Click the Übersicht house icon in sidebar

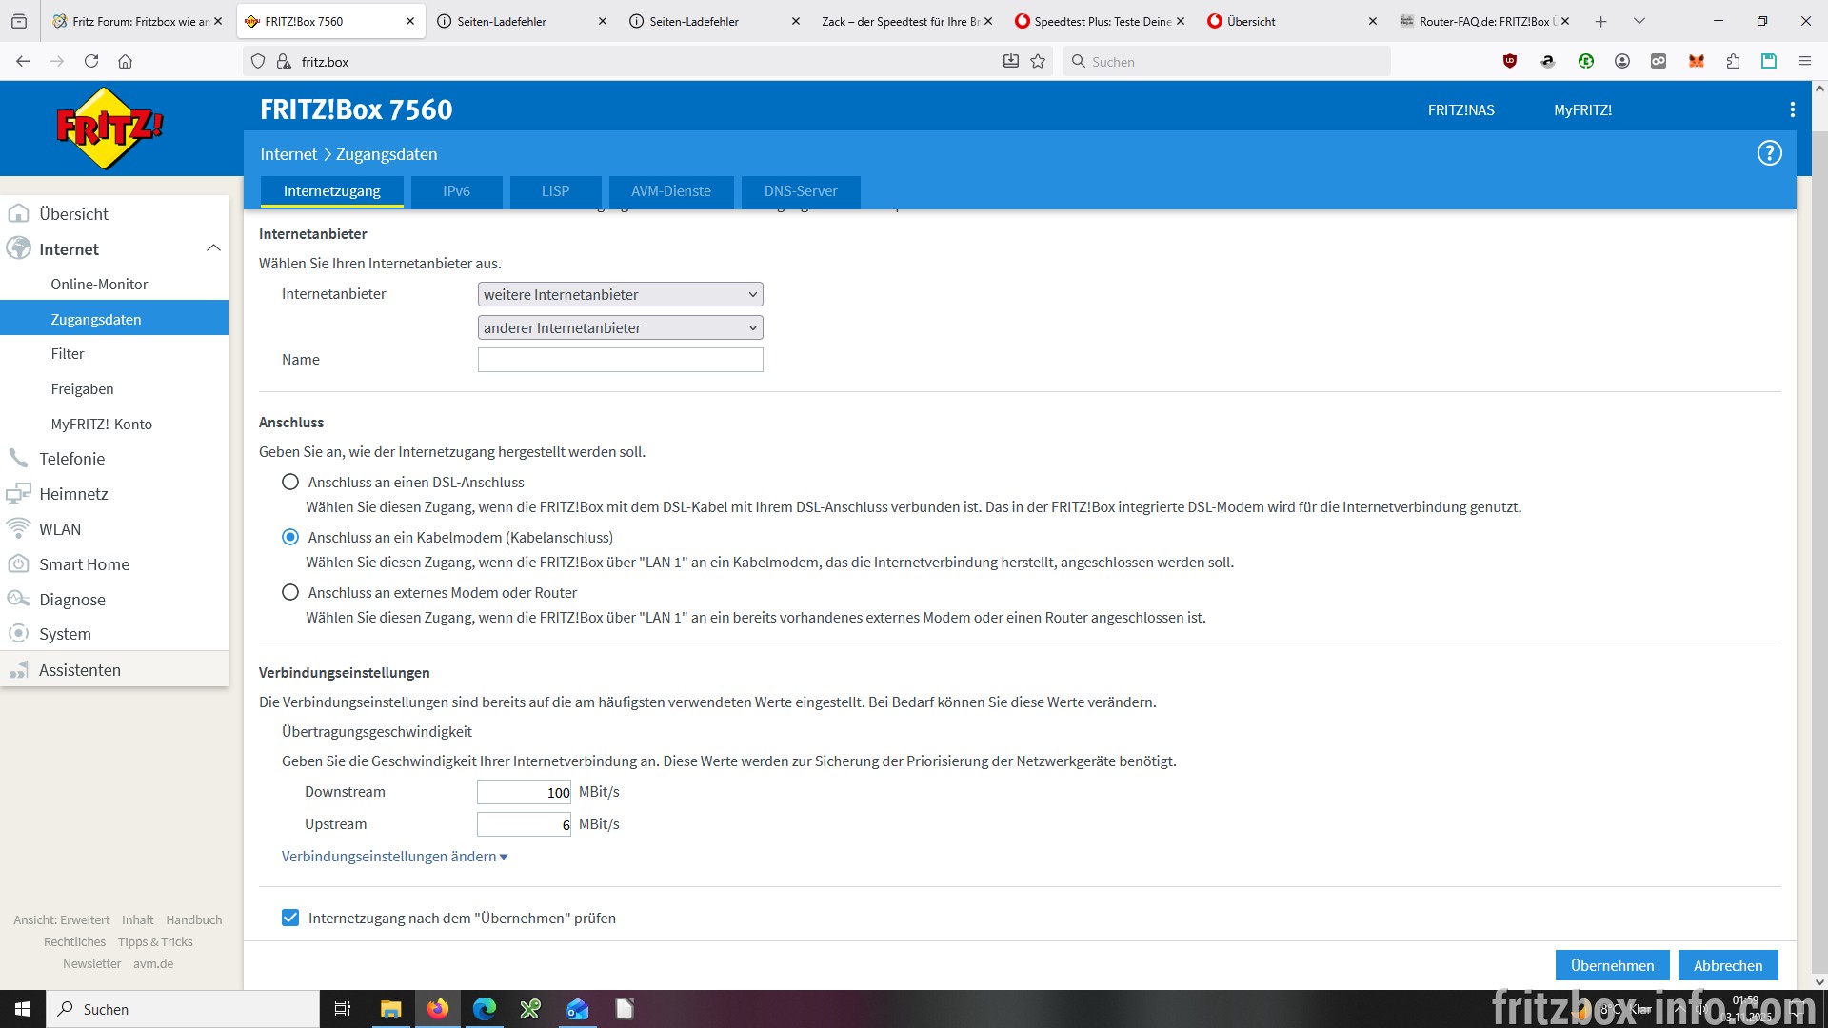[18, 213]
